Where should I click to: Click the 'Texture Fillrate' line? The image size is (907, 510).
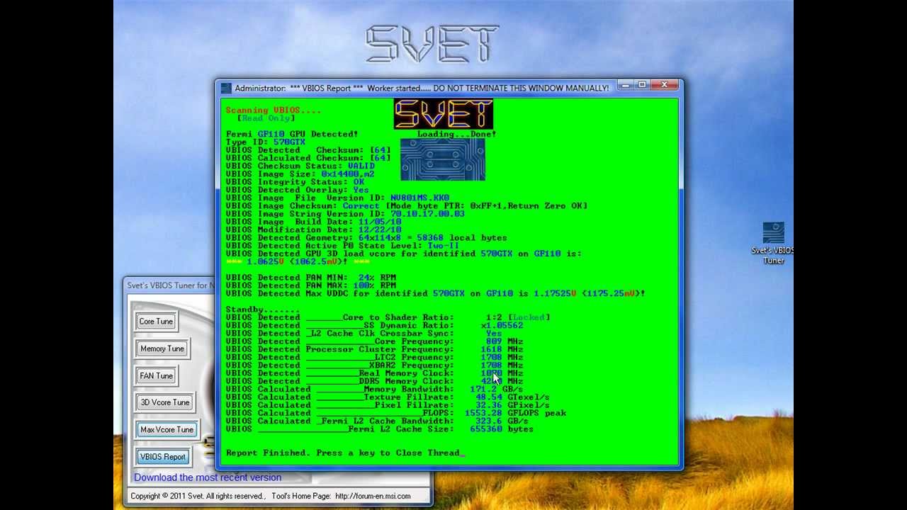pyautogui.click(x=388, y=397)
